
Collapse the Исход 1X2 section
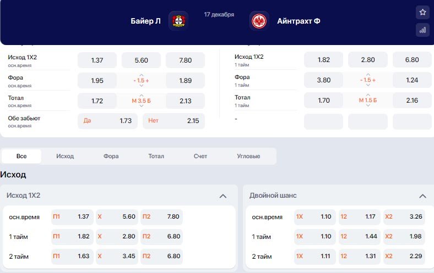click(x=223, y=196)
